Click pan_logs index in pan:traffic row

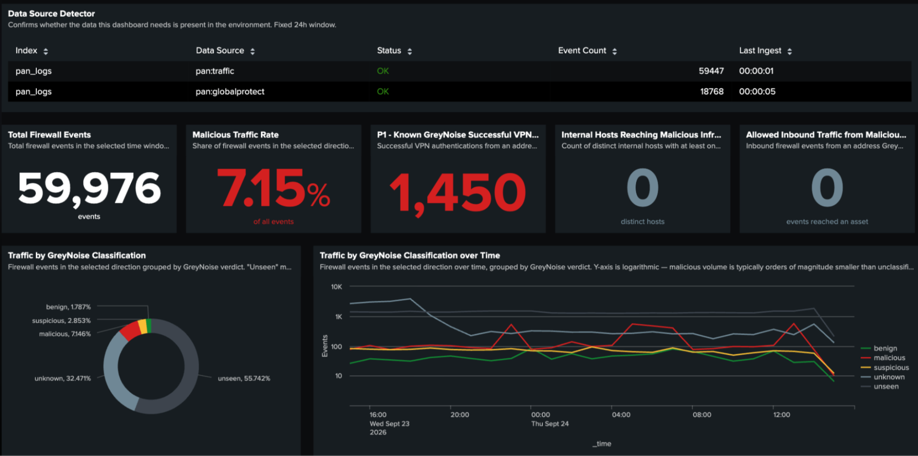point(34,71)
